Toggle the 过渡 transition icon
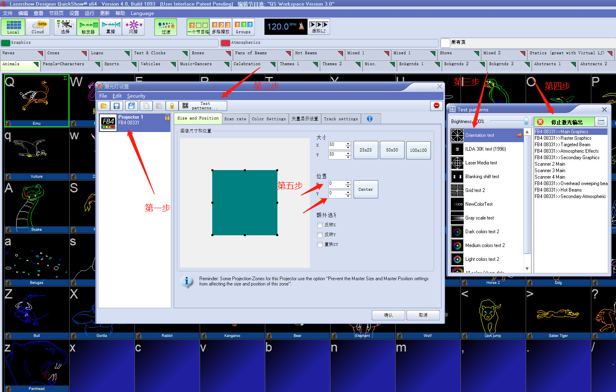This screenshot has height=392, width=616. click(x=166, y=27)
